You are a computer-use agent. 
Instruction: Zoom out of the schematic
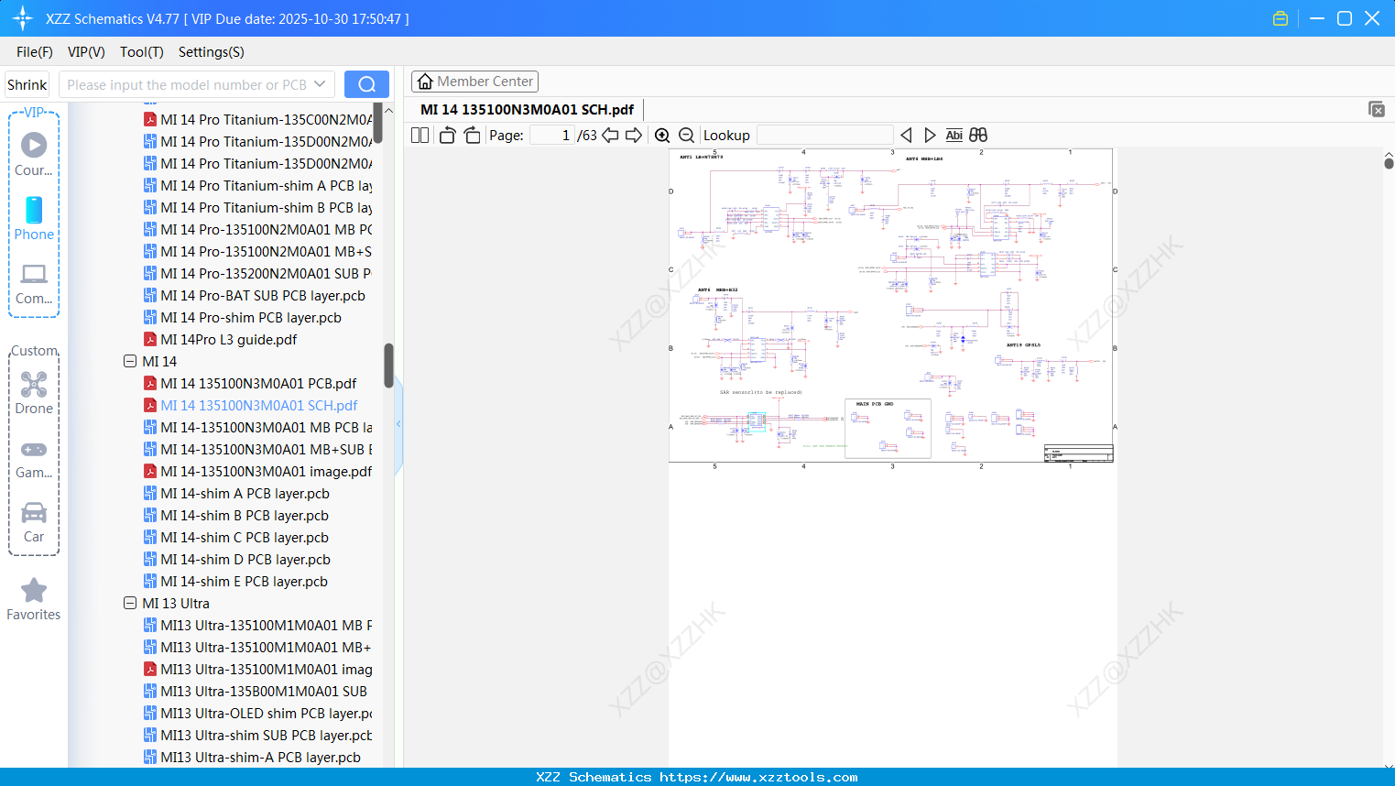(686, 136)
